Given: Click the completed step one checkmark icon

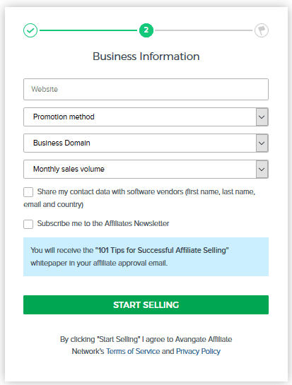Looking at the screenshot, I should (30, 30).
